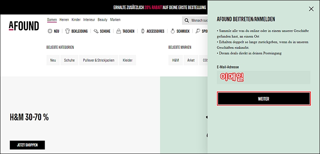Select the Damen tab
The image size is (320, 154).
point(52,20)
